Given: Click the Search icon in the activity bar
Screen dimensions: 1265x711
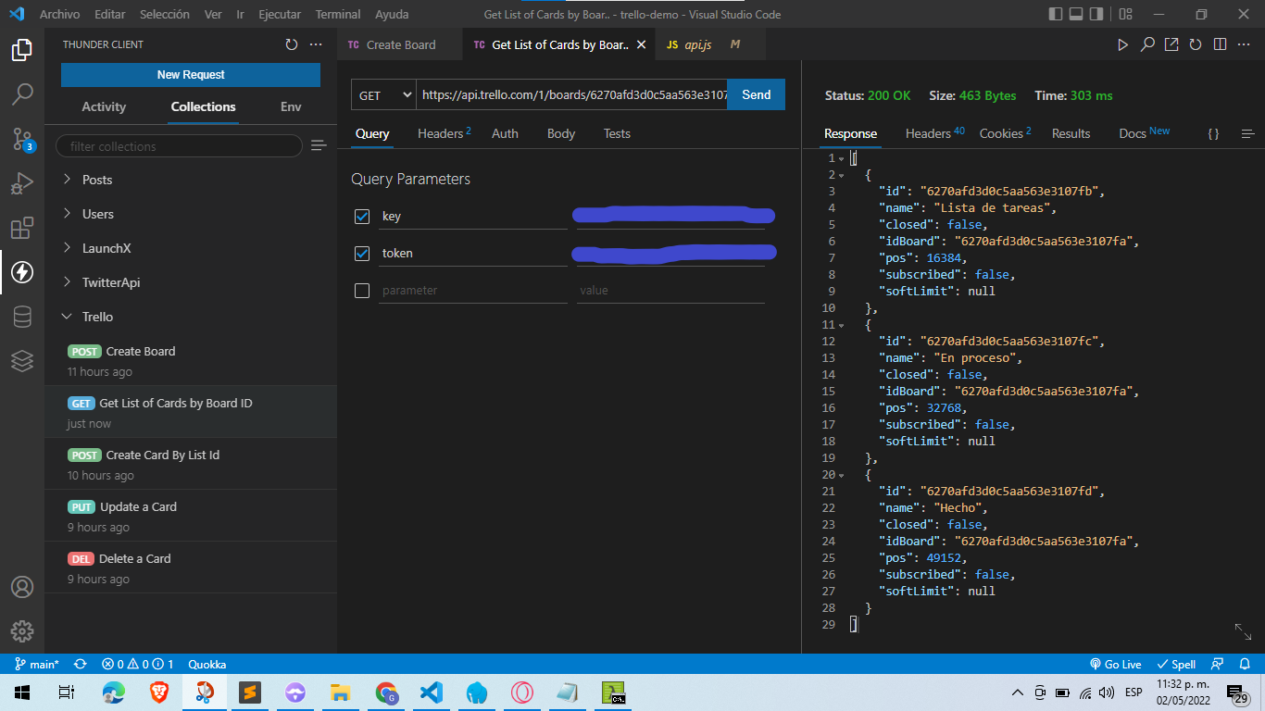Looking at the screenshot, I should coord(22,94).
